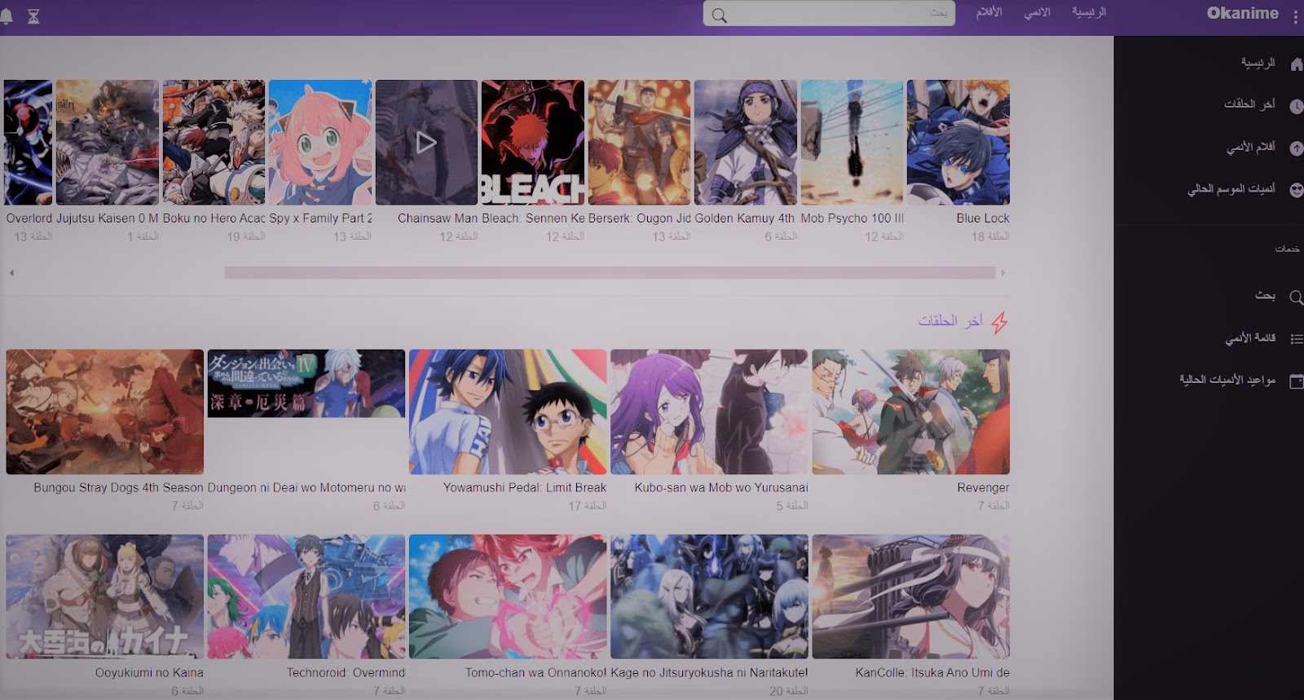Open الانمي in the top navigation
The width and height of the screenshot is (1304, 700).
pos(1037,12)
